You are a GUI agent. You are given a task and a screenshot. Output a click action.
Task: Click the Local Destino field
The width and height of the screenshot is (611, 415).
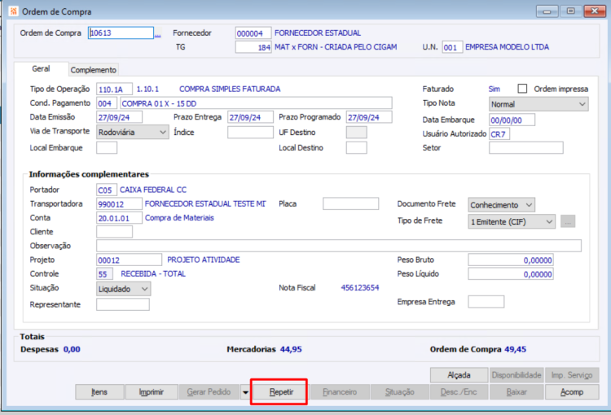[356, 147]
